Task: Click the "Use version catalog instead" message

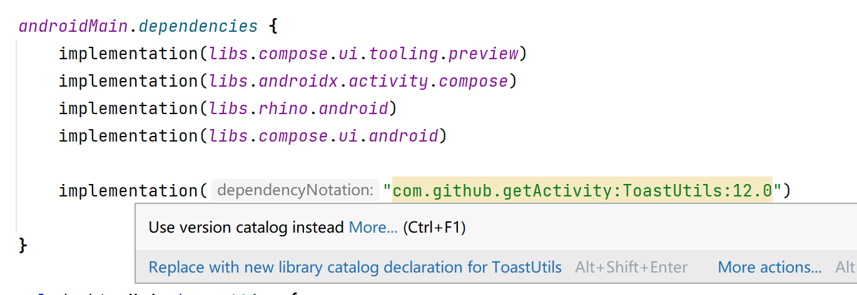Action: (246, 228)
